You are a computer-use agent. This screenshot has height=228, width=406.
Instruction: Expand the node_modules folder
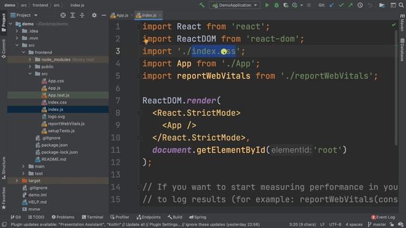[x=30, y=60]
